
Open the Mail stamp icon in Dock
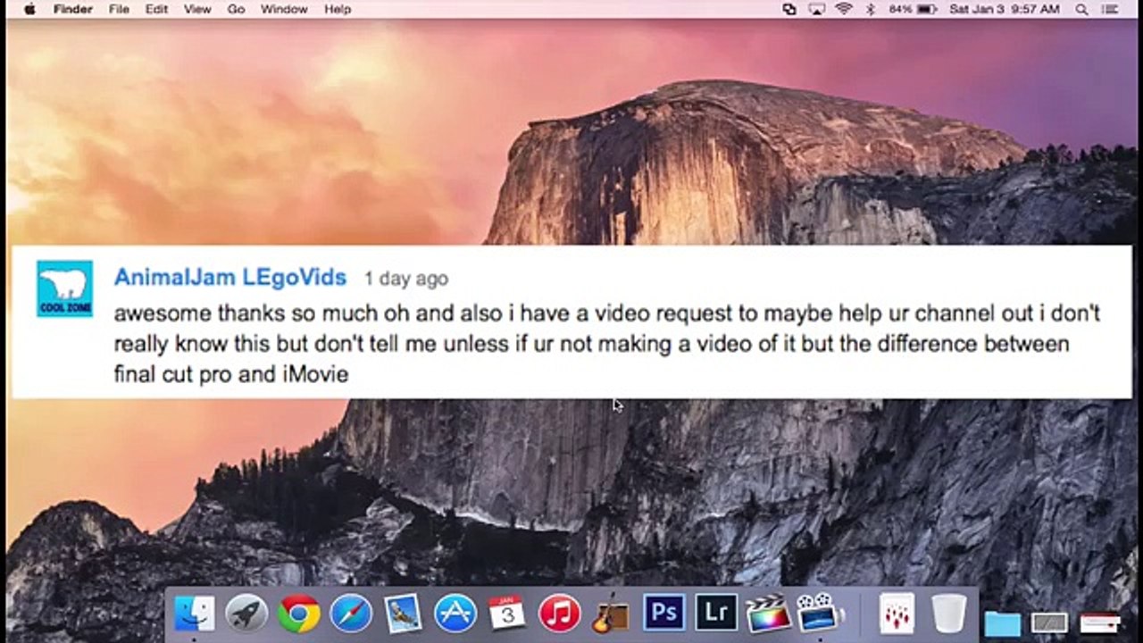point(403,614)
